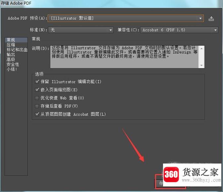Select the 输出 category
223x192 pixels.
[x=16, y=55]
